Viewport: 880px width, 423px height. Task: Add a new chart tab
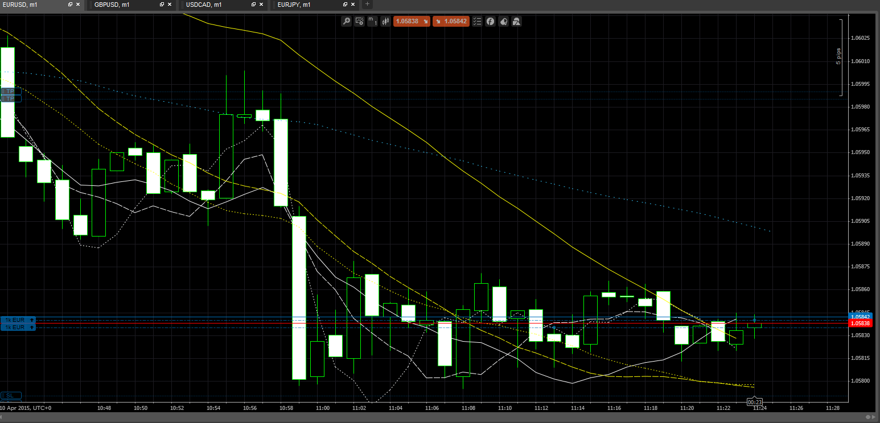367,5
